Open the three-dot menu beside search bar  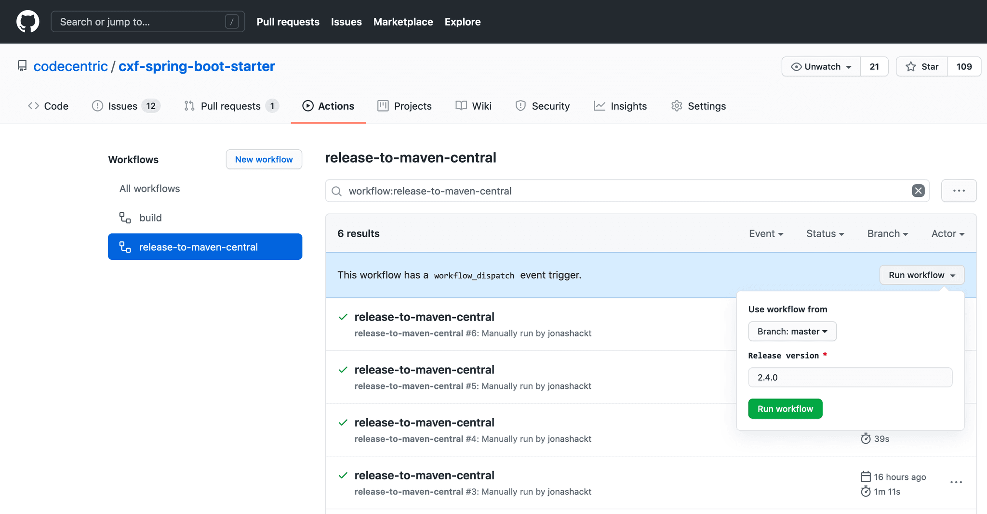coord(959,191)
